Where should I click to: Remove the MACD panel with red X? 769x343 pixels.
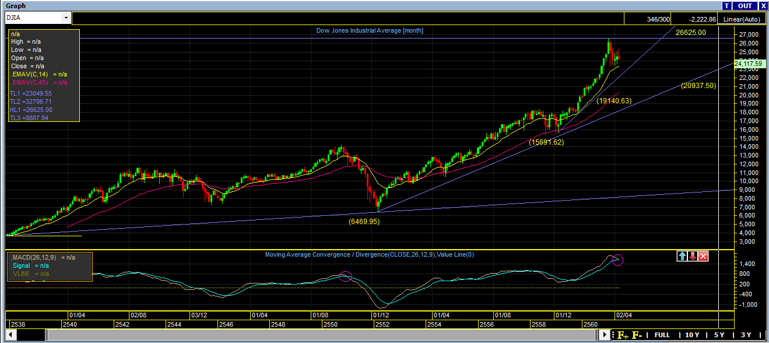pos(703,256)
